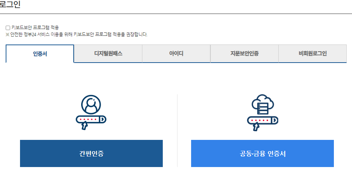Click the play arrow on user password bar
This screenshot has width=352, height=184.
pyautogui.click(x=102, y=120)
